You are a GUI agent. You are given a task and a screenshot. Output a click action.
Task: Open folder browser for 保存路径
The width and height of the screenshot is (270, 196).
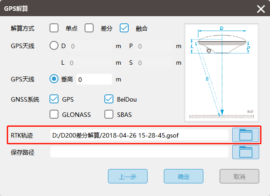coord(246,152)
